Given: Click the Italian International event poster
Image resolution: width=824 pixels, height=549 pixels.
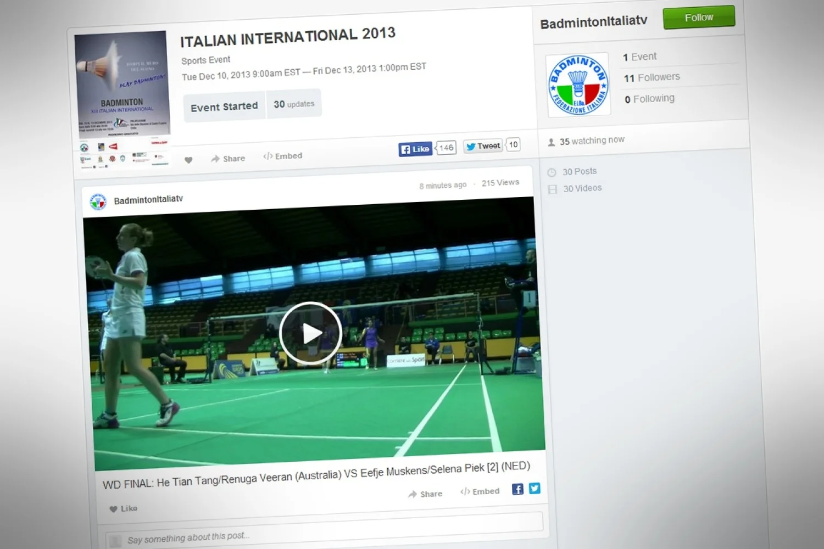Looking at the screenshot, I should 123,99.
